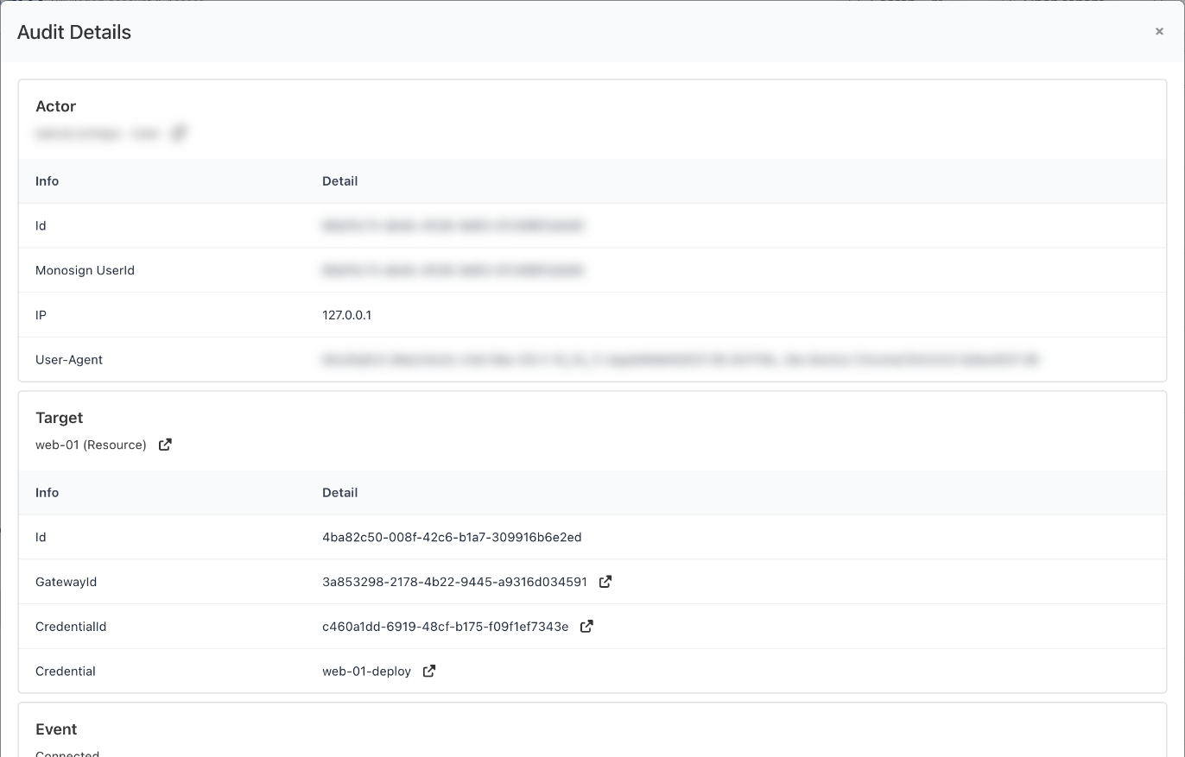Click the blurred Monosign UserId value
The image size is (1185, 757).
pyautogui.click(x=453, y=270)
